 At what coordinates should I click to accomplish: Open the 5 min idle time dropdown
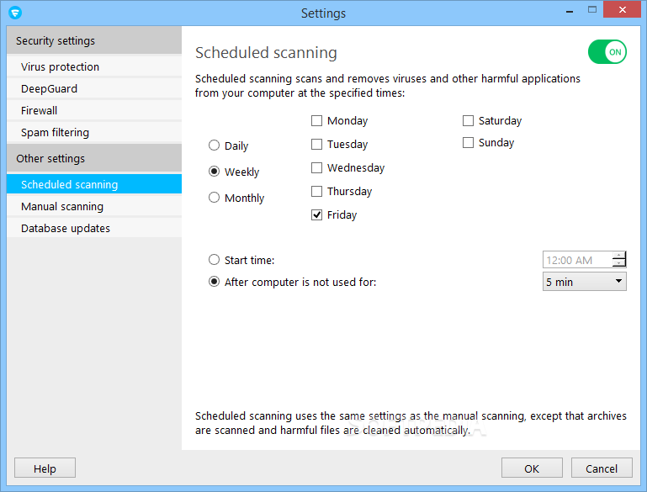(584, 282)
